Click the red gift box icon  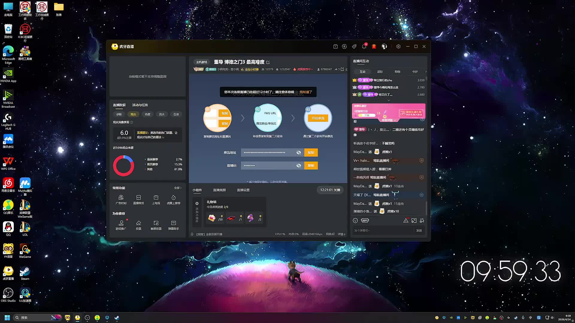click(374, 46)
